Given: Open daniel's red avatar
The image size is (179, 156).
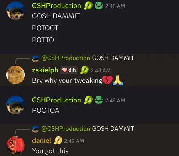Looking at the screenshot, I should (16, 145).
